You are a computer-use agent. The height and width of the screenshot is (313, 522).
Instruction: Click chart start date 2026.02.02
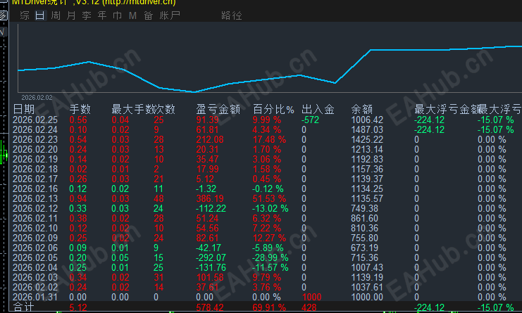(37, 98)
